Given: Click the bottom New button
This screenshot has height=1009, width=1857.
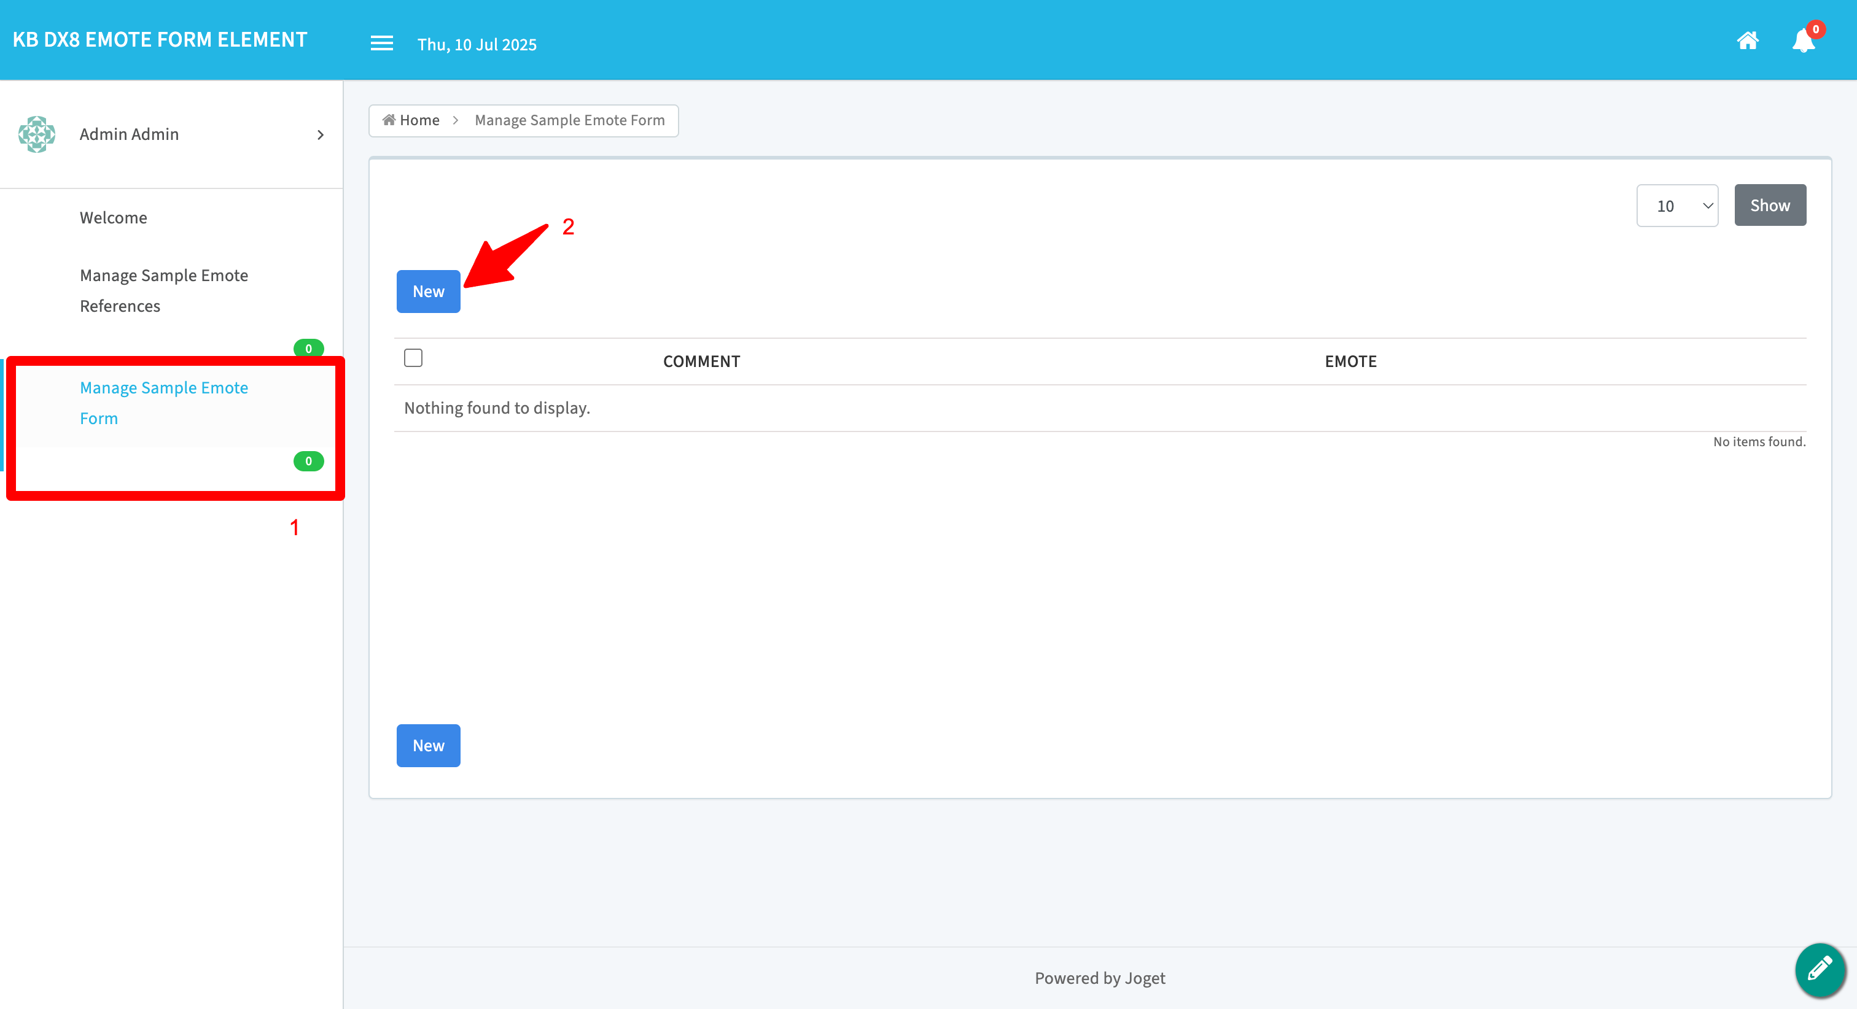Looking at the screenshot, I should click(x=428, y=745).
